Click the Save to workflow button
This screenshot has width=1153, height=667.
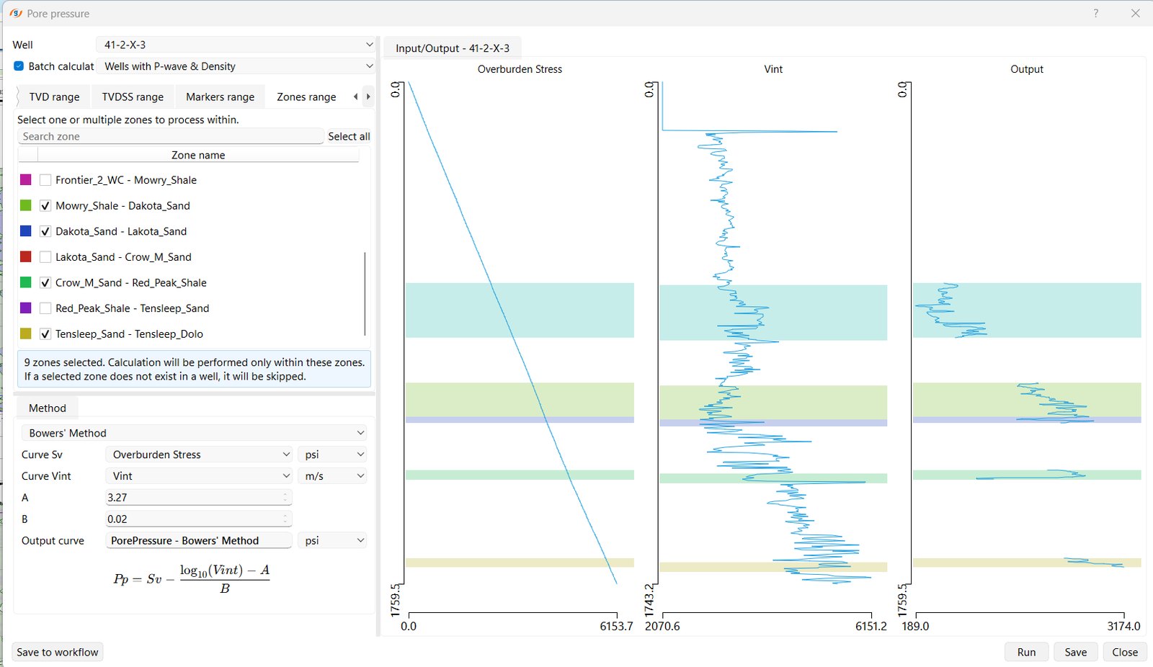pyautogui.click(x=58, y=652)
